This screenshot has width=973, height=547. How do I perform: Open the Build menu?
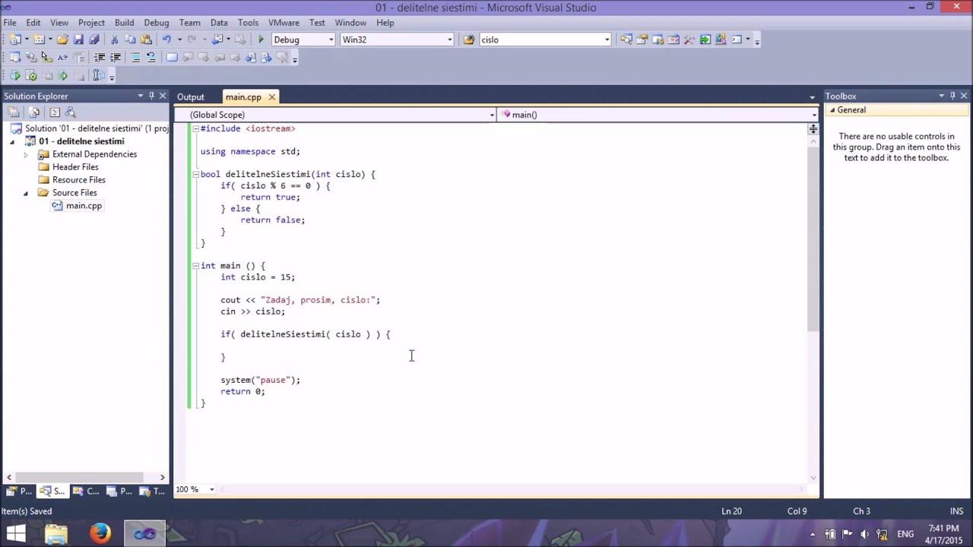coord(124,23)
